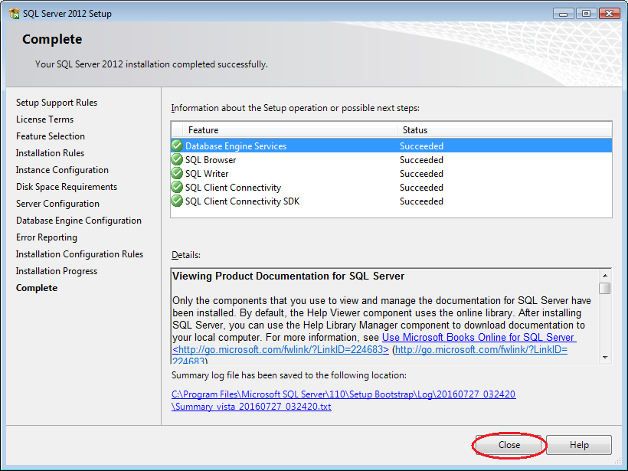Click Details scrollbar up arrow
Image resolution: width=628 pixels, height=471 pixels.
click(x=605, y=276)
